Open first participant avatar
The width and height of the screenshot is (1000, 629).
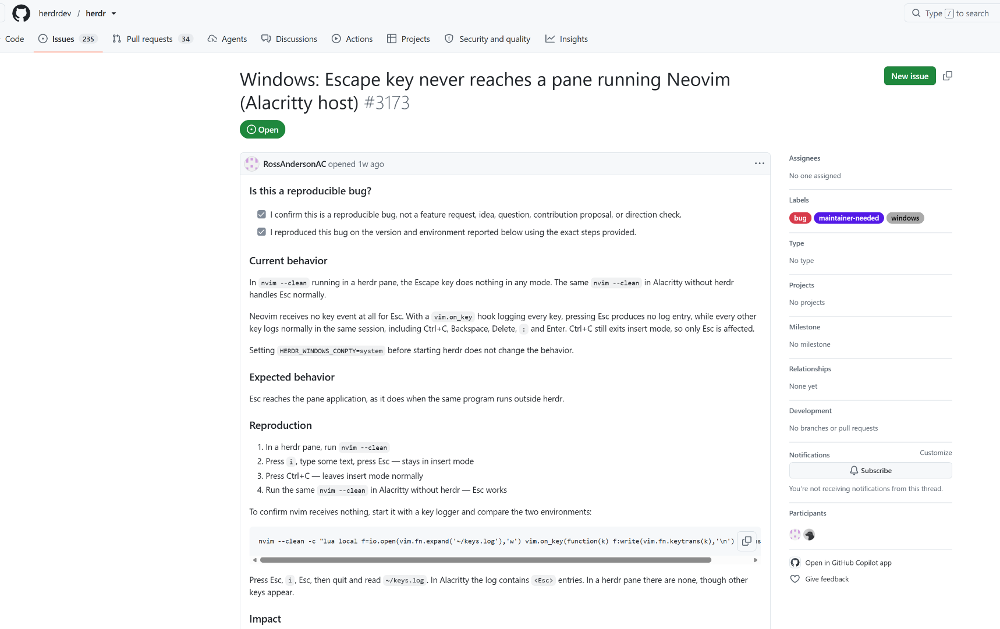click(795, 534)
